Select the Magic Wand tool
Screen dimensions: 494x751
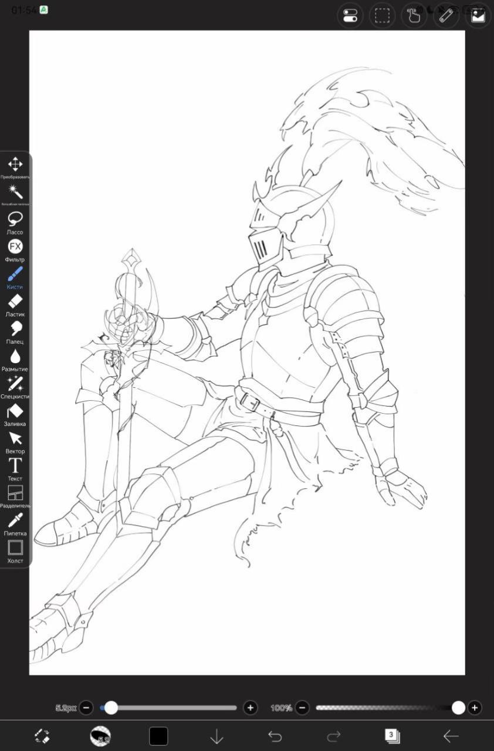pyautogui.click(x=15, y=194)
